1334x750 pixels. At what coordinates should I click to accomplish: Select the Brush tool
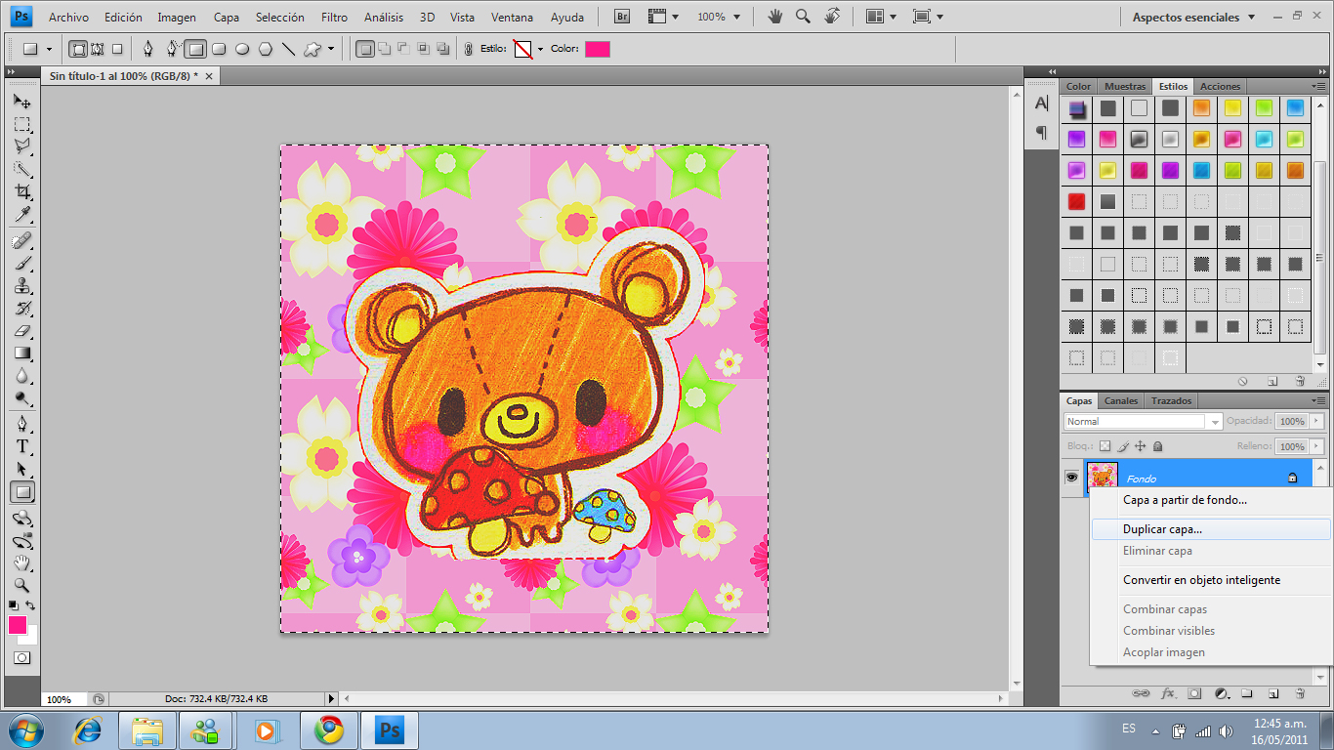pyautogui.click(x=21, y=263)
